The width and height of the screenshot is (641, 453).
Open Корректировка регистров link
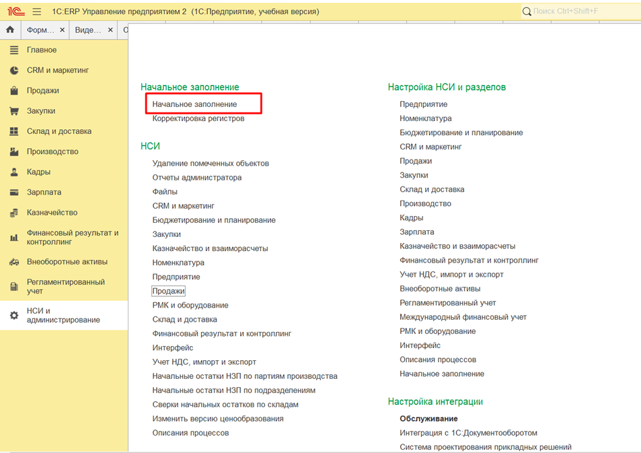click(x=198, y=118)
